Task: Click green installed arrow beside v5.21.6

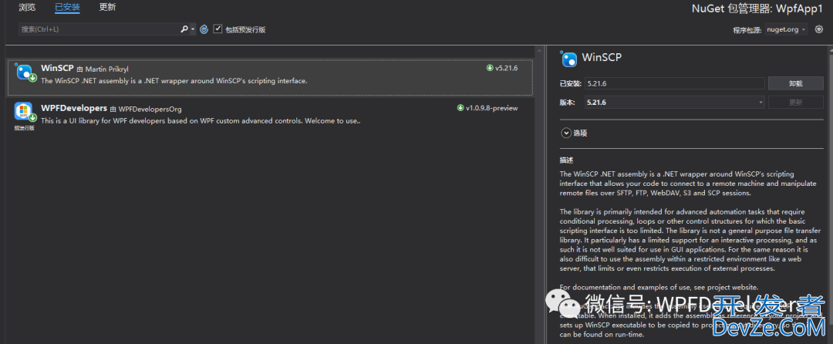Action: tap(490, 69)
